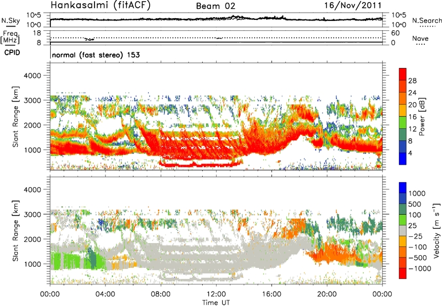Click the '16:00' time tick label
The height and width of the screenshot is (306, 442).
271,294
